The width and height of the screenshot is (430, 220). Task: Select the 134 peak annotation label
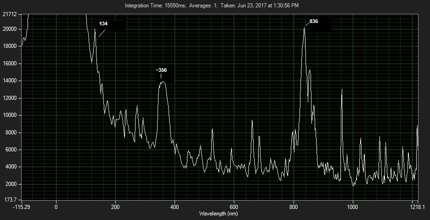[103, 23]
